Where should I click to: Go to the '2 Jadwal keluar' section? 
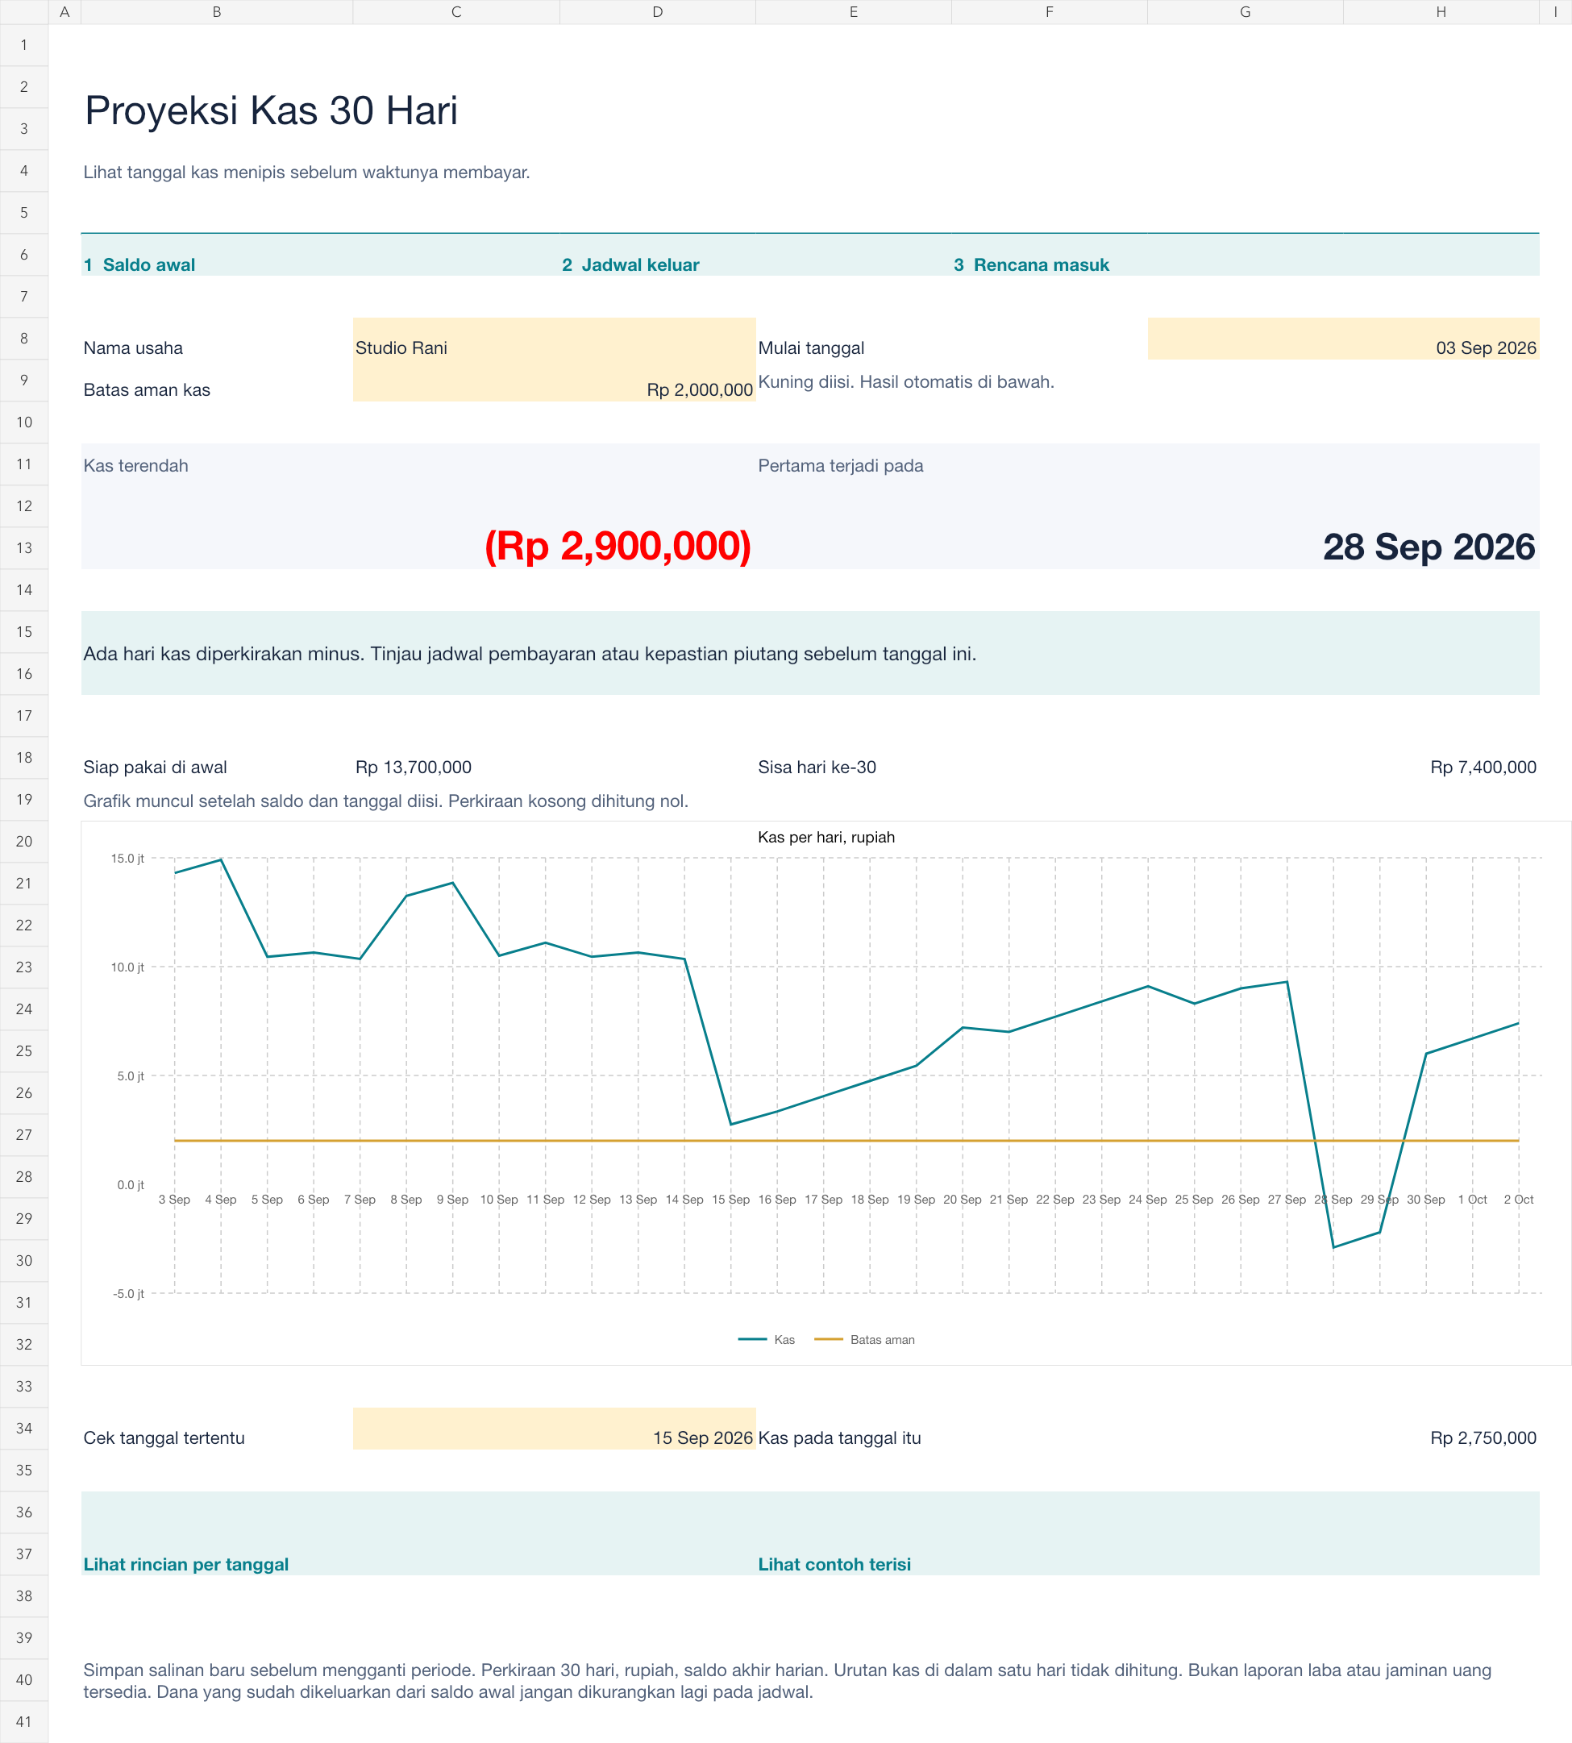click(630, 264)
